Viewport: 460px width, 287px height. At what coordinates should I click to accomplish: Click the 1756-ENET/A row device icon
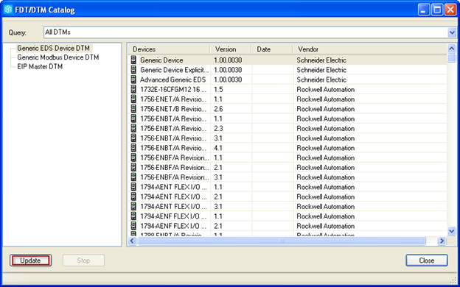pyautogui.click(x=133, y=99)
